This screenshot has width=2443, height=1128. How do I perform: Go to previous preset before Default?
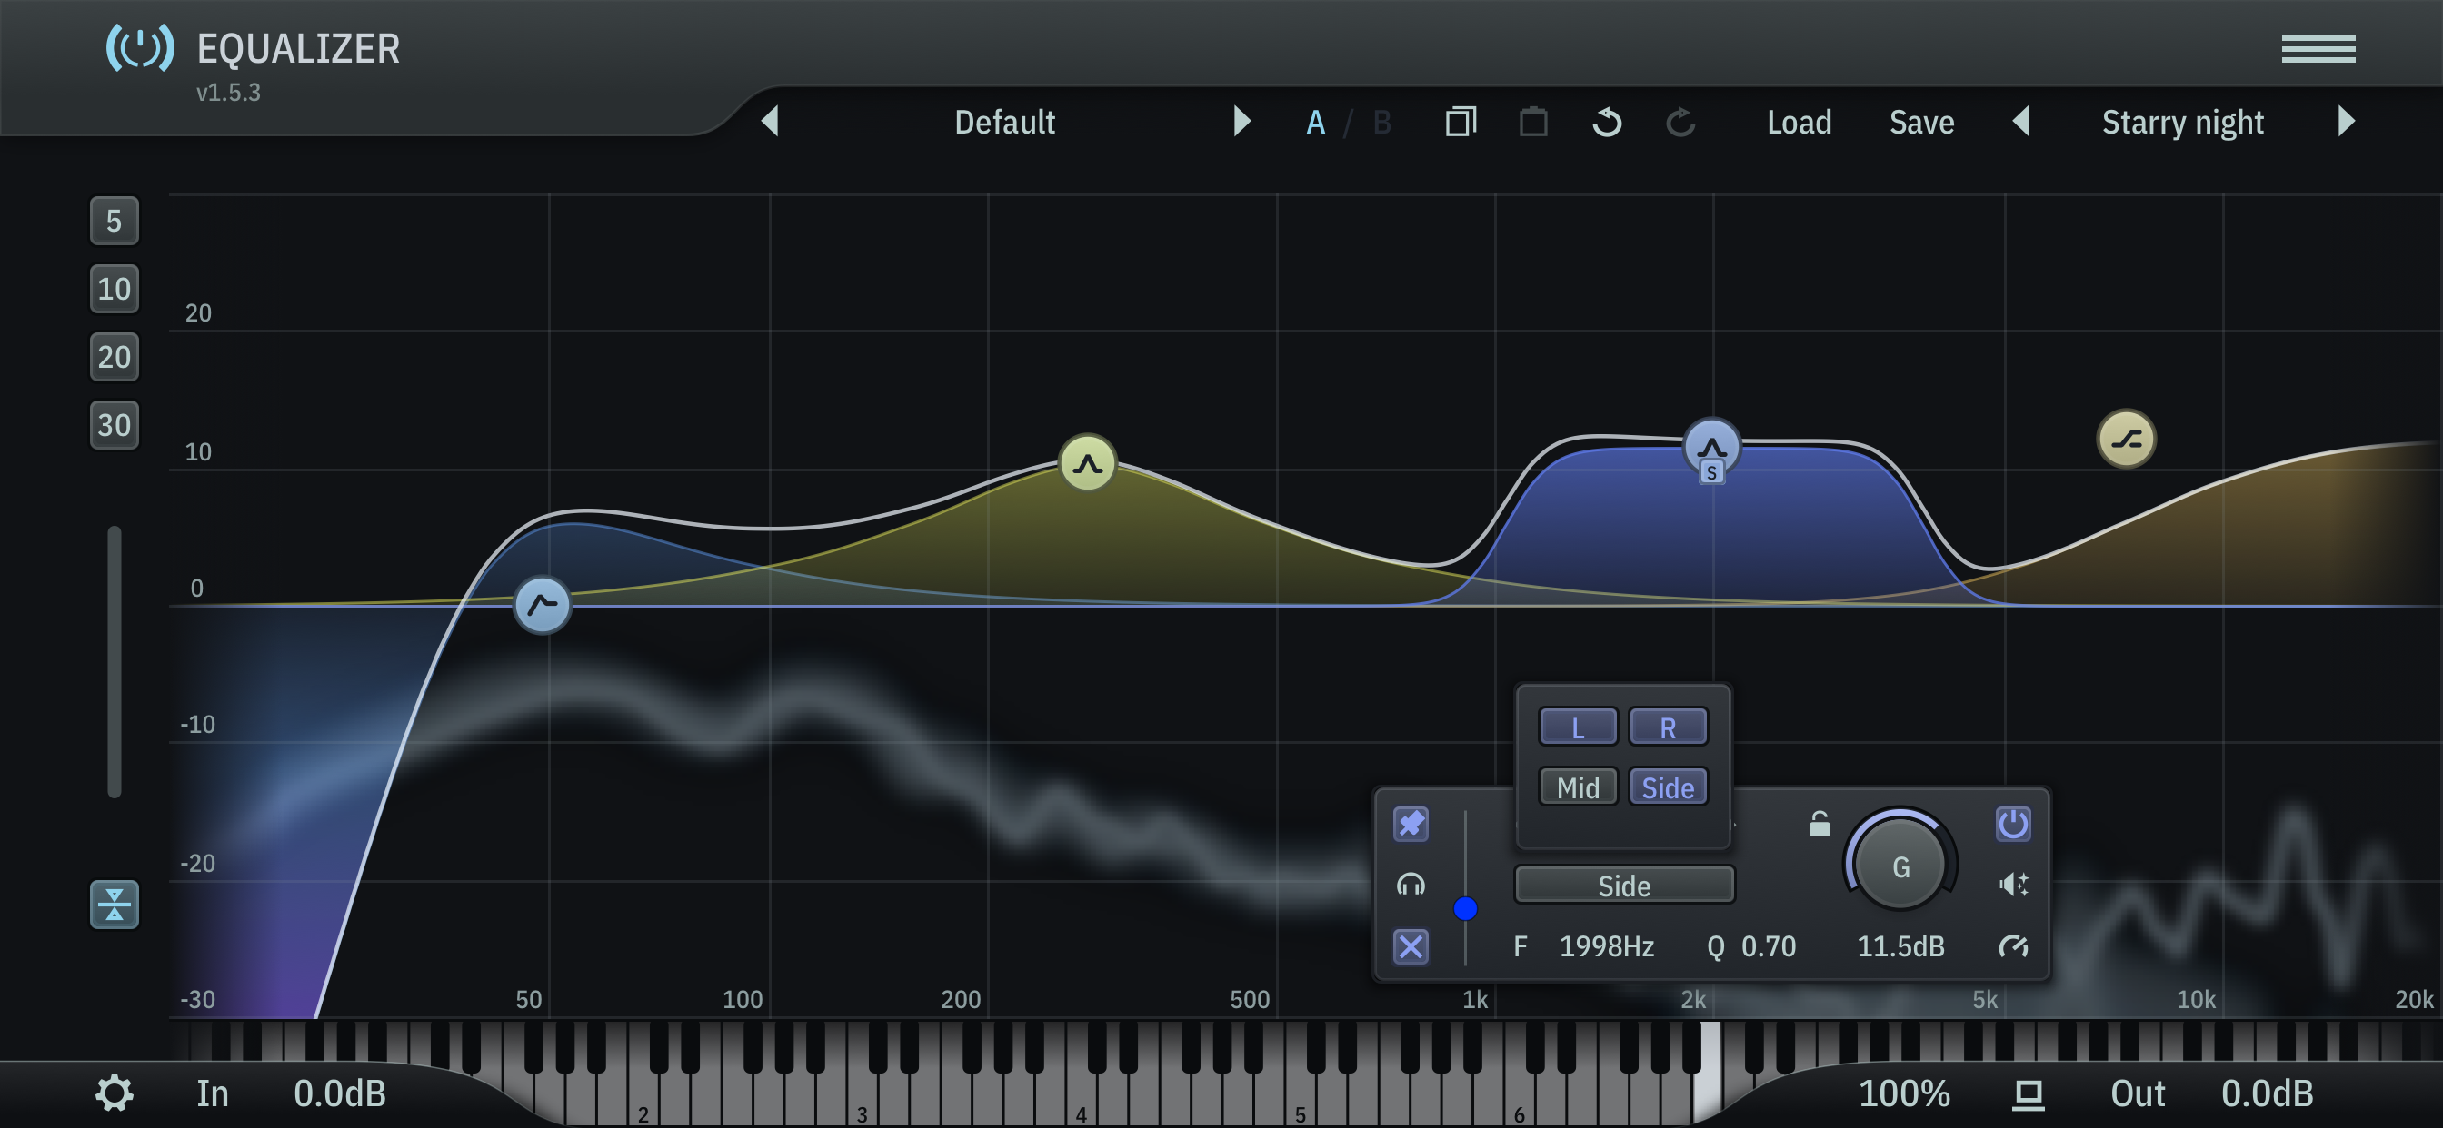tap(769, 122)
